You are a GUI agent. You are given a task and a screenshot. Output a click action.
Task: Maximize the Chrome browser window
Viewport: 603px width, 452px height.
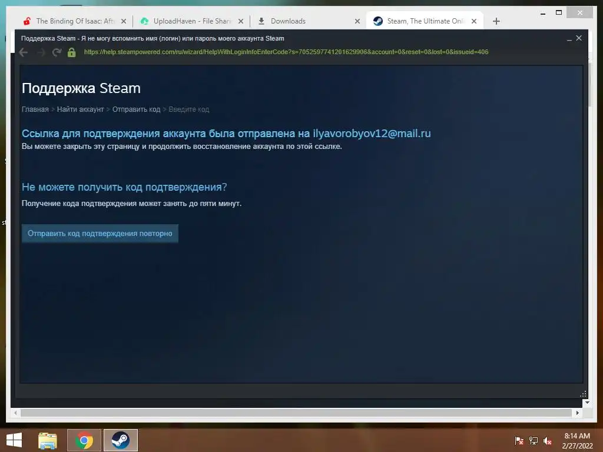click(x=559, y=13)
